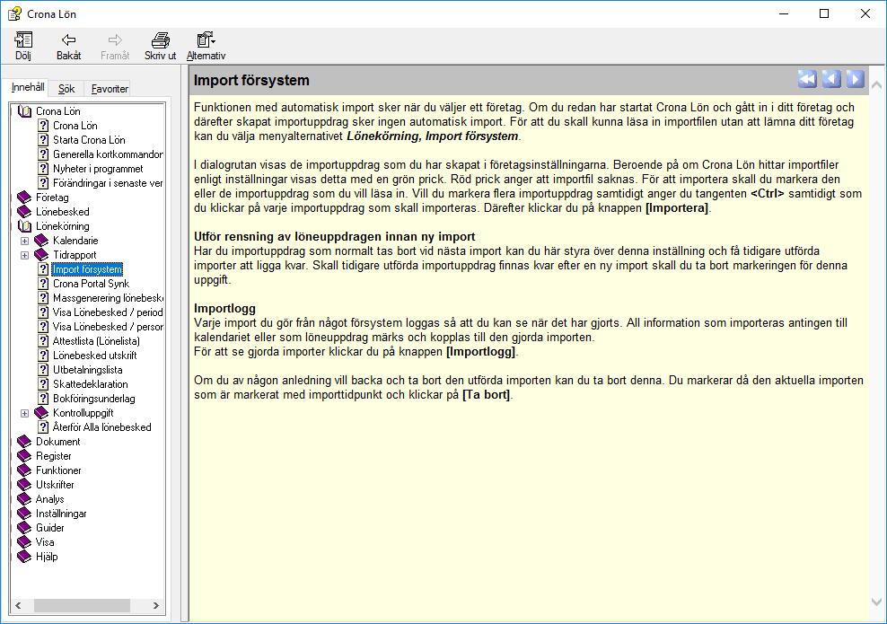
Task: Open the Starta Crona Lön topic
Action: [89, 140]
